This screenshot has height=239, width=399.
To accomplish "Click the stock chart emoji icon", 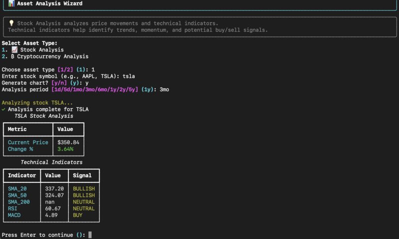I will pyautogui.click(x=14, y=50).
